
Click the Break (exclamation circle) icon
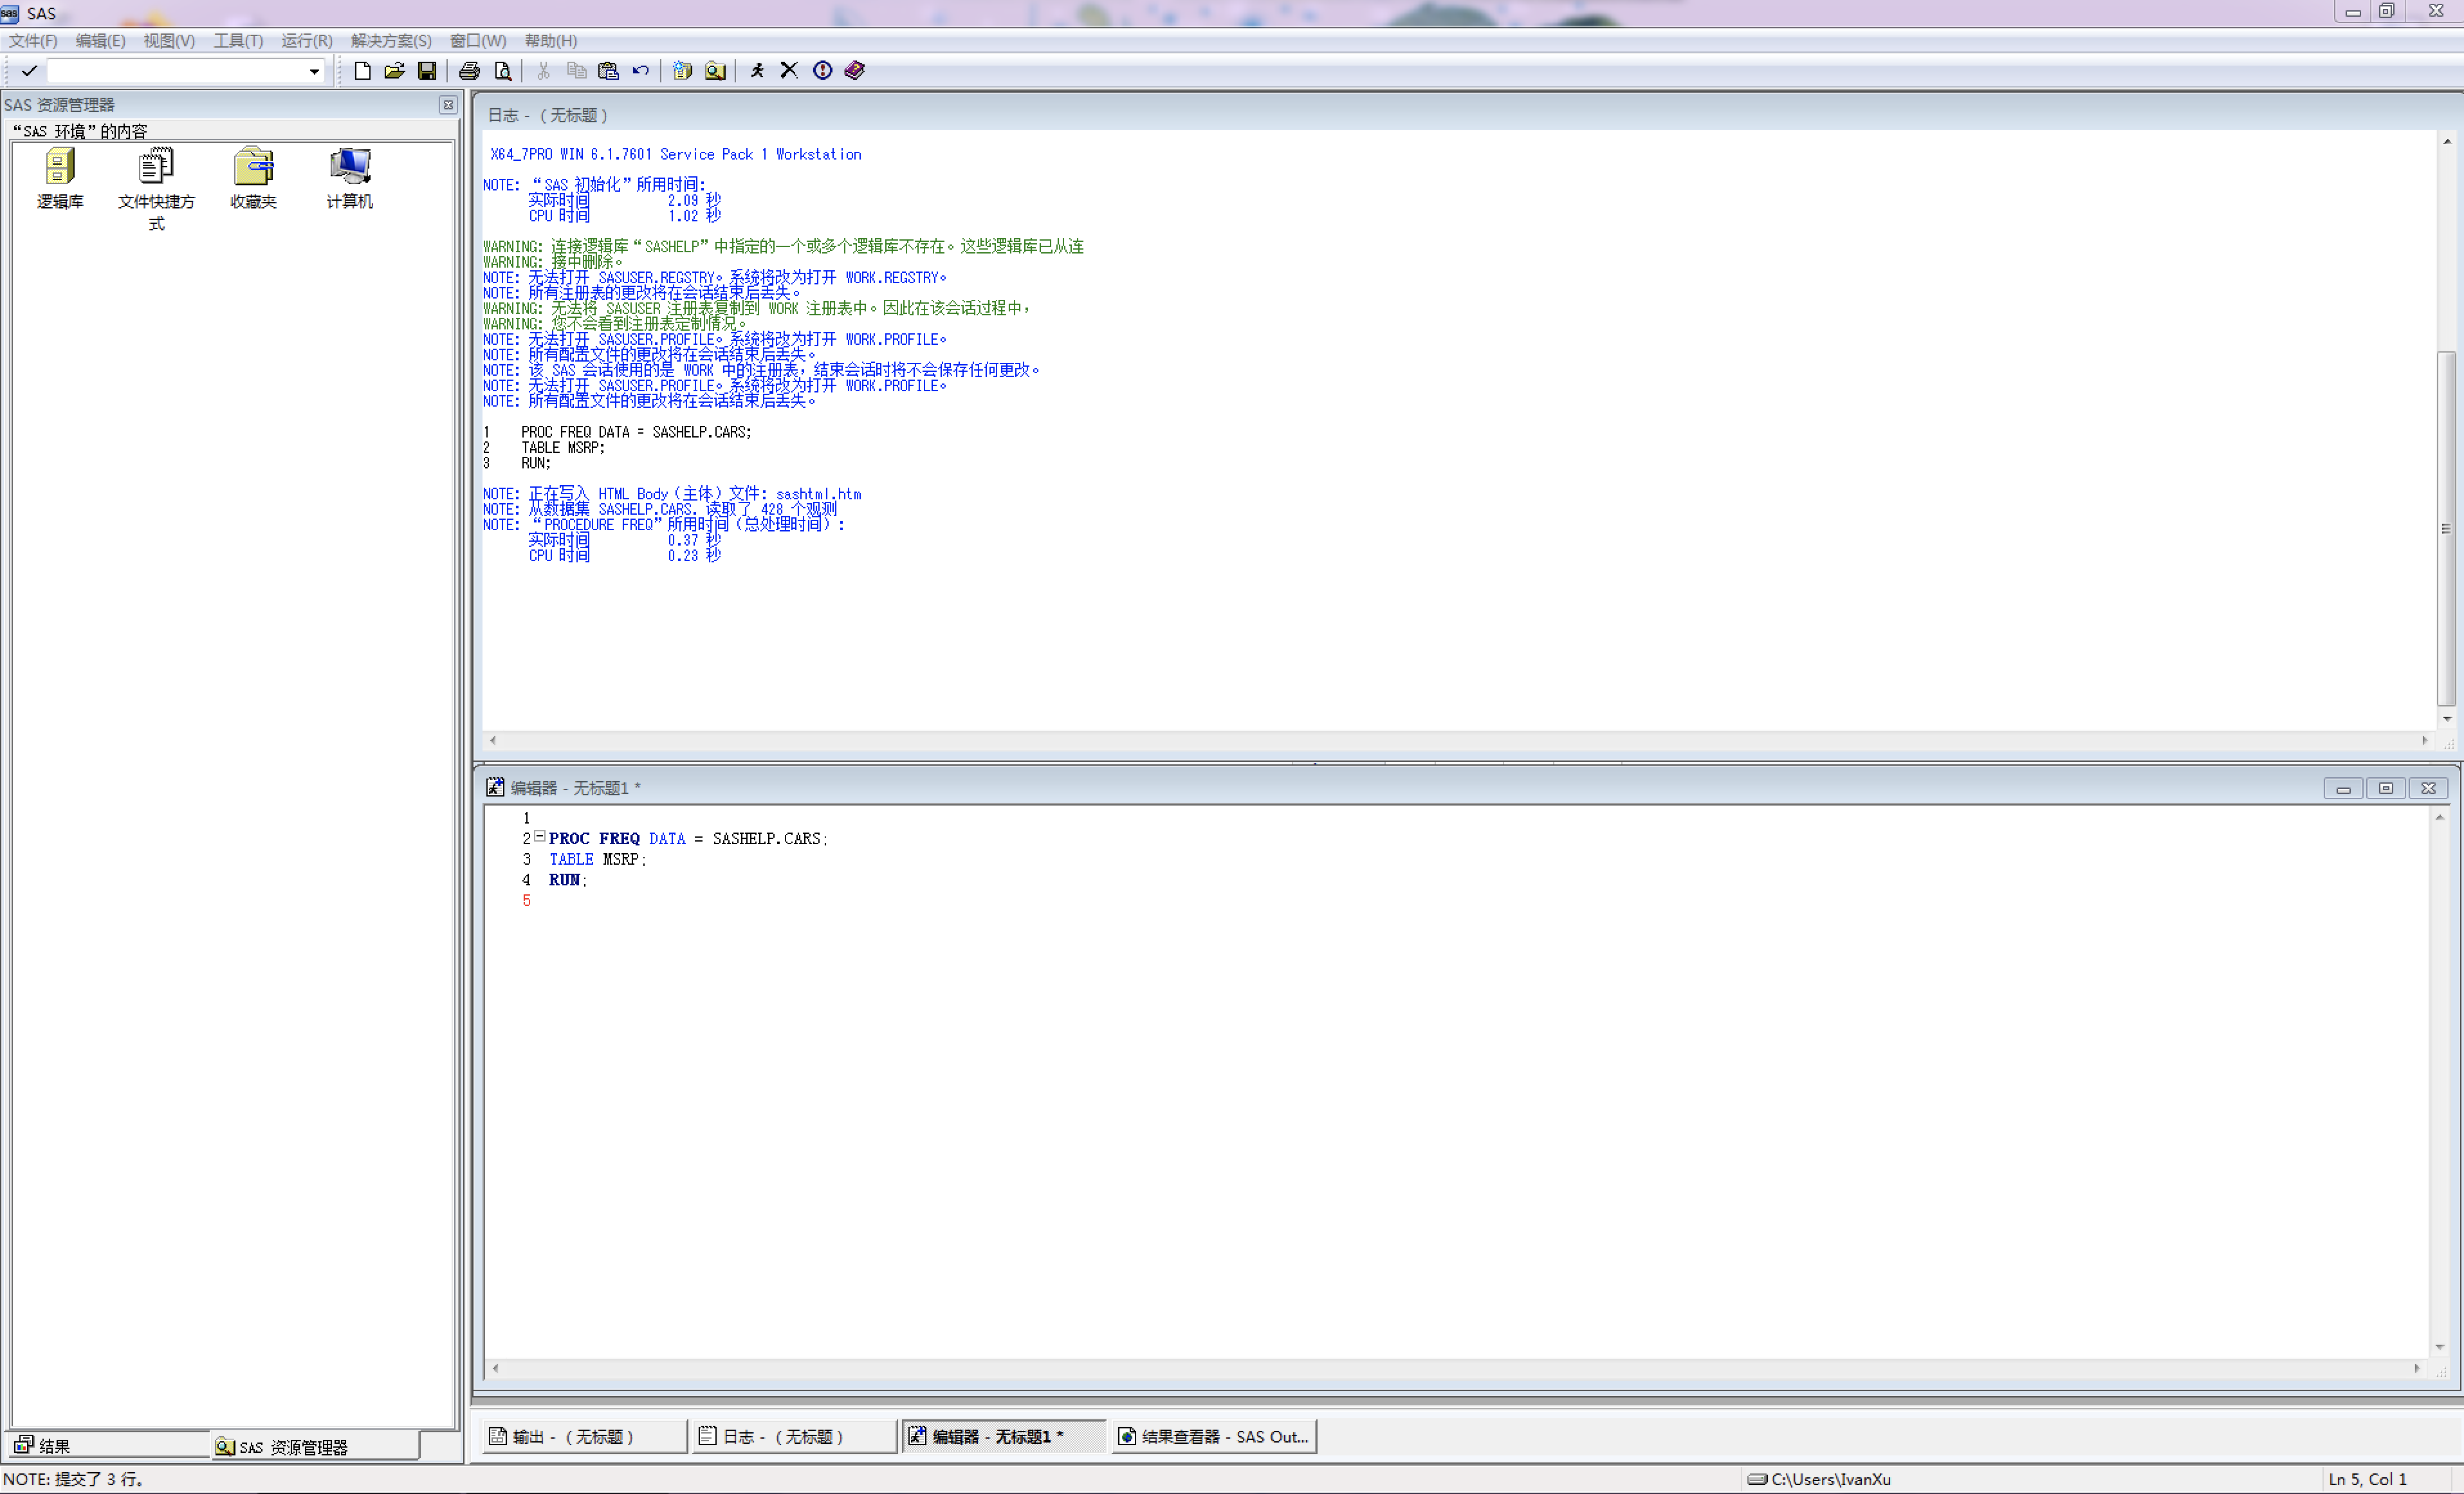point(822,70)
